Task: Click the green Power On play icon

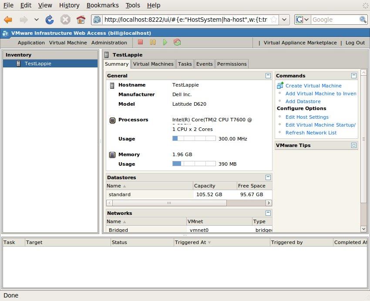Action: click(165, 42)
